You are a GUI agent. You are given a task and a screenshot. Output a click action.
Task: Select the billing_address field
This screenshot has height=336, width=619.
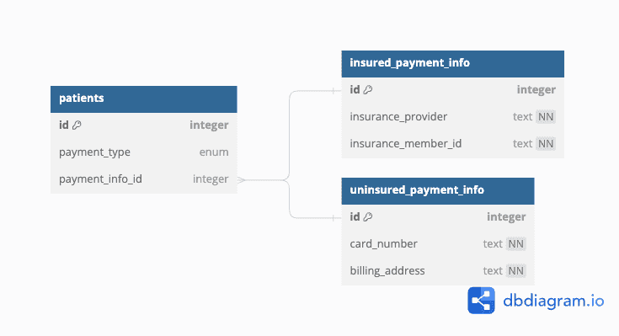coord(438,271)
